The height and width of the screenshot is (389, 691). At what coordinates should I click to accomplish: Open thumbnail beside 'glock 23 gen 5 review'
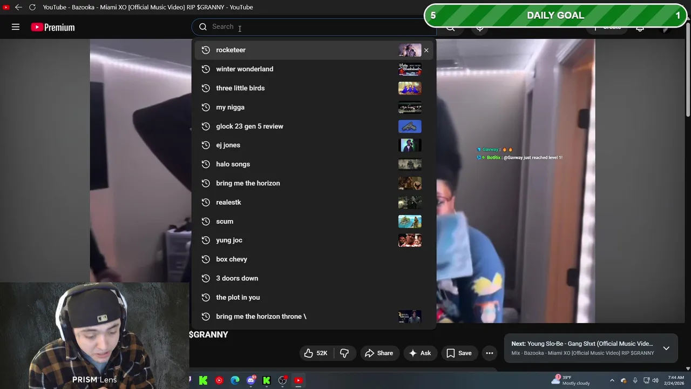coord(410,126)
